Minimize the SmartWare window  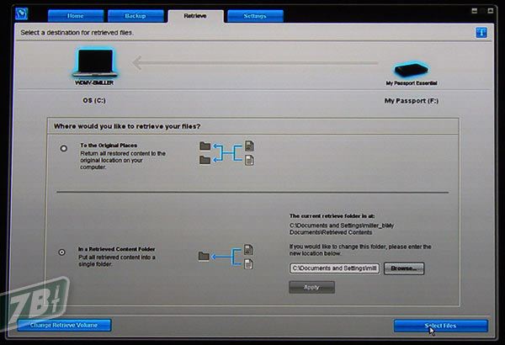pos(475,11)
